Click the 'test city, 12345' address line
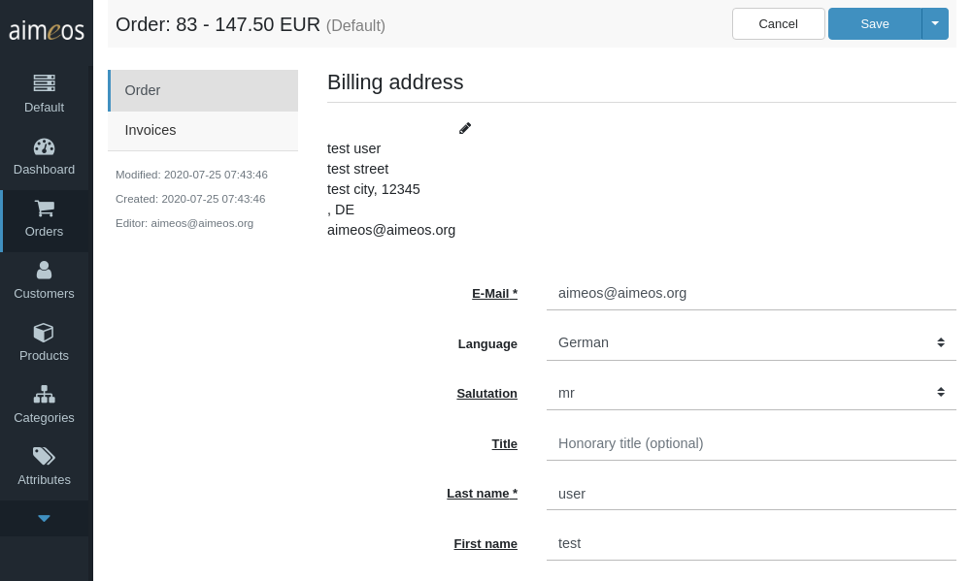 coord(374,189)
